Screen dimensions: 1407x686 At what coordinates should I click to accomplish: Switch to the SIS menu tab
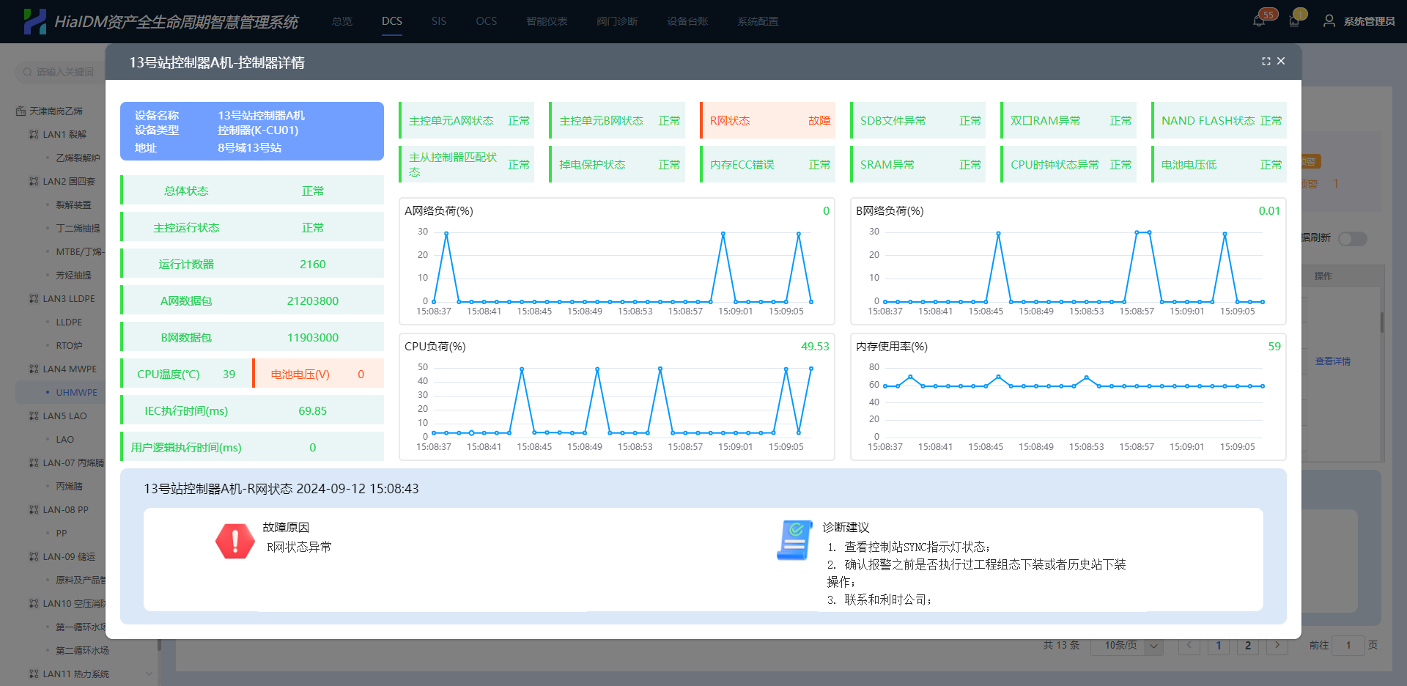(x=438, y=21)
